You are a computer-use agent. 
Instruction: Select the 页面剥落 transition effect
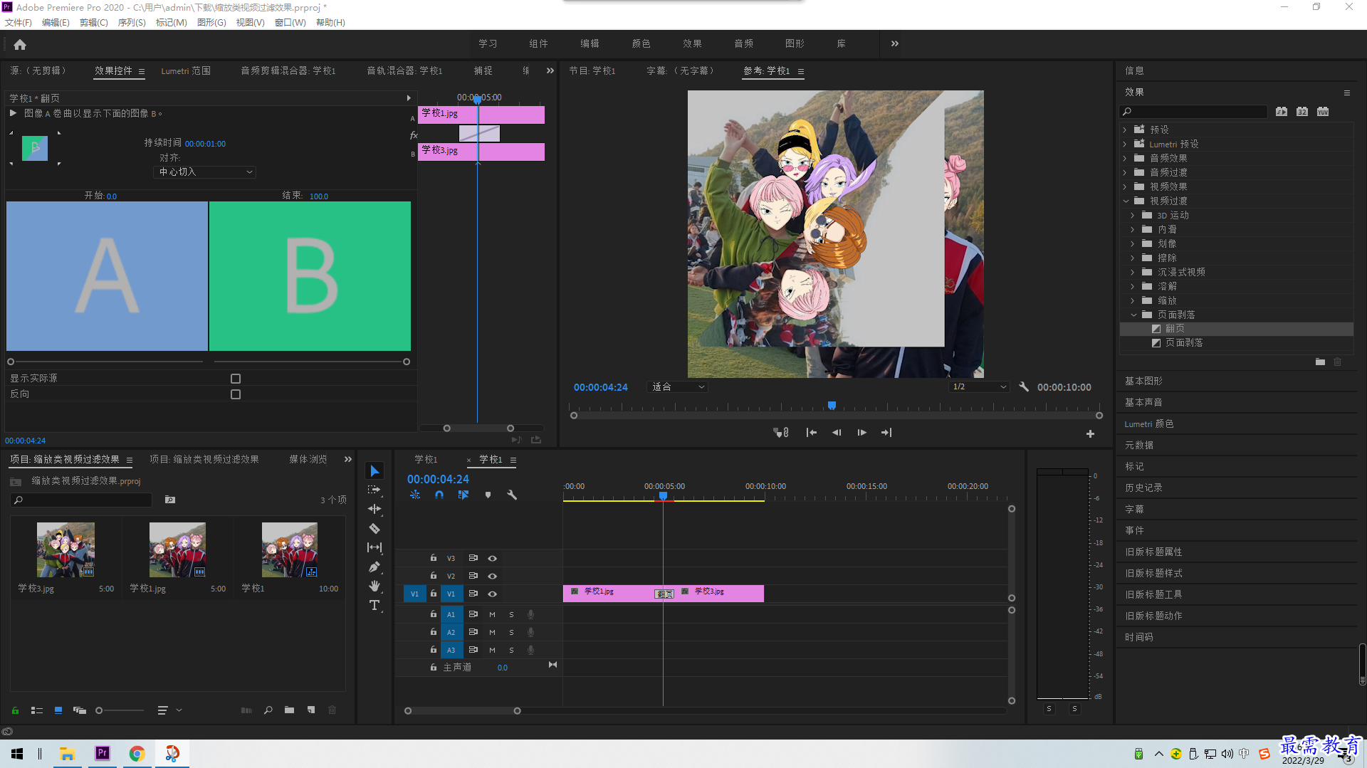click(1184, 343)
